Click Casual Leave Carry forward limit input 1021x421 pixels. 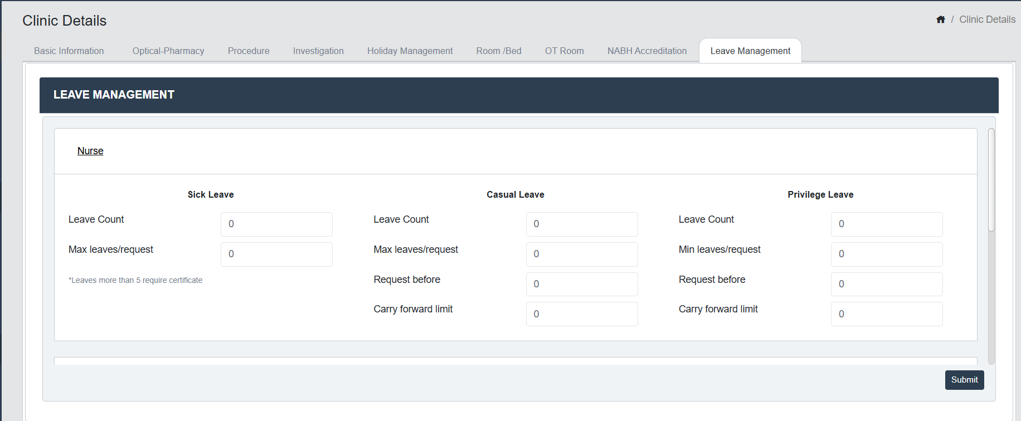pos(581,314)
